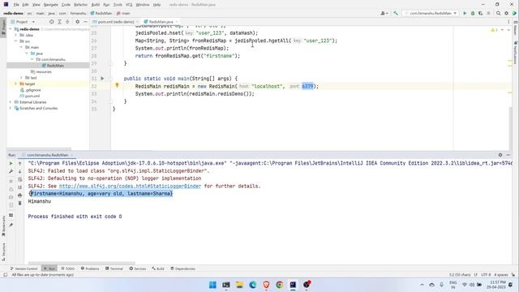Viewport: 519px width, 292px height.
Task: Open the Windows Start menu
Action: pyautogui.click(x=212, y=285)
